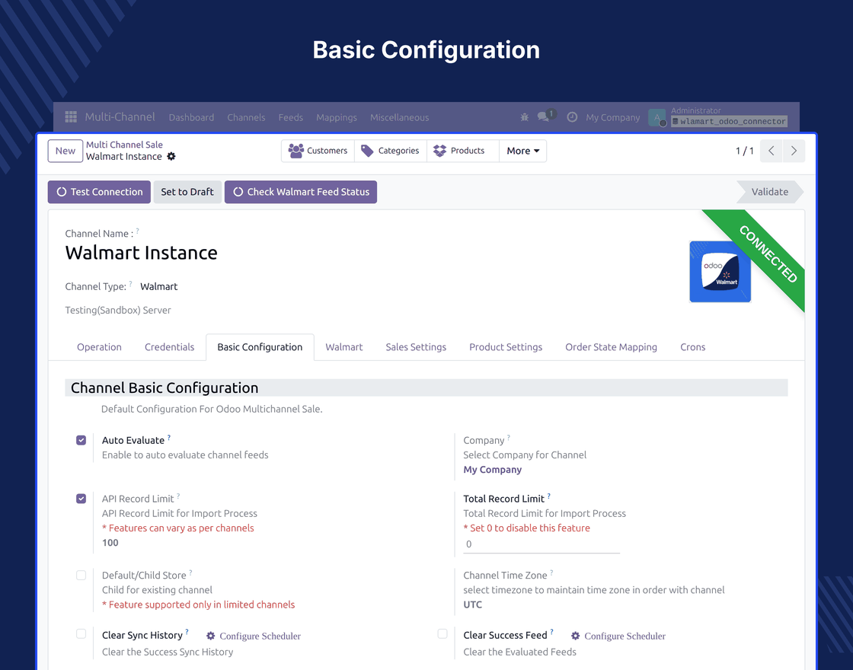Switch to the Crons tab

(x=692, y=347)
